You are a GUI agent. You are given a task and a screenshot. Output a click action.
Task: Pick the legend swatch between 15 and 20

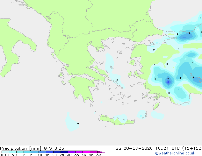click(x=50, y=152)
